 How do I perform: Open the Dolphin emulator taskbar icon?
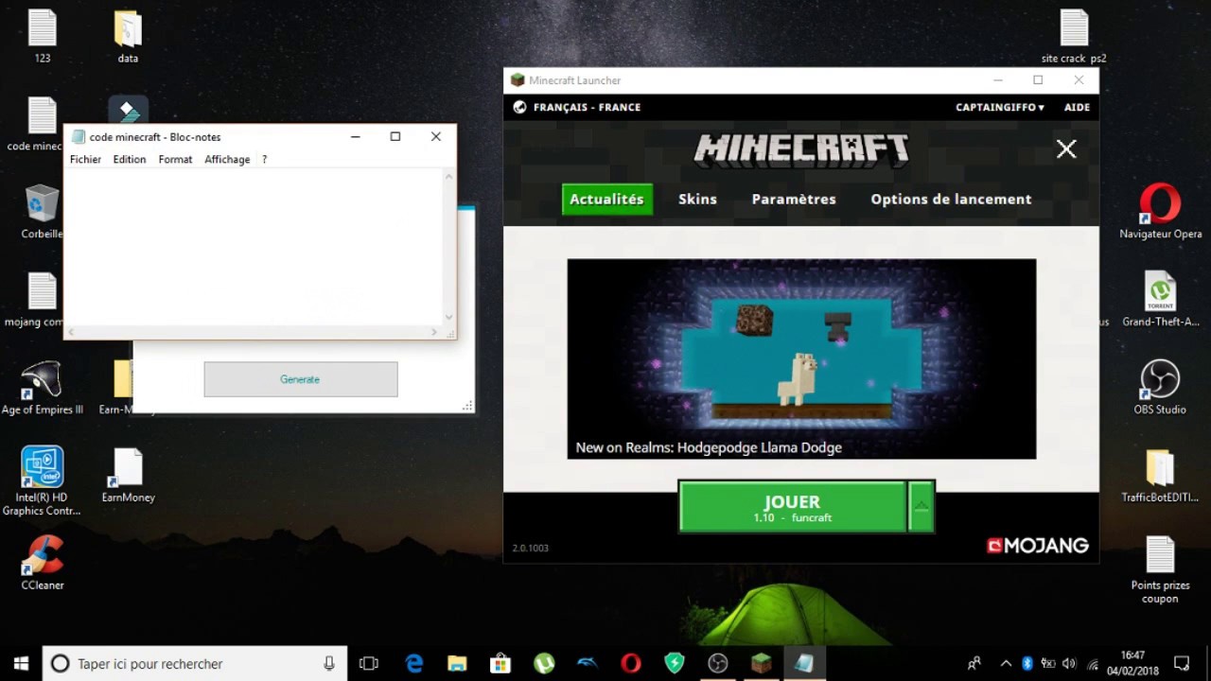pos(588,664)
